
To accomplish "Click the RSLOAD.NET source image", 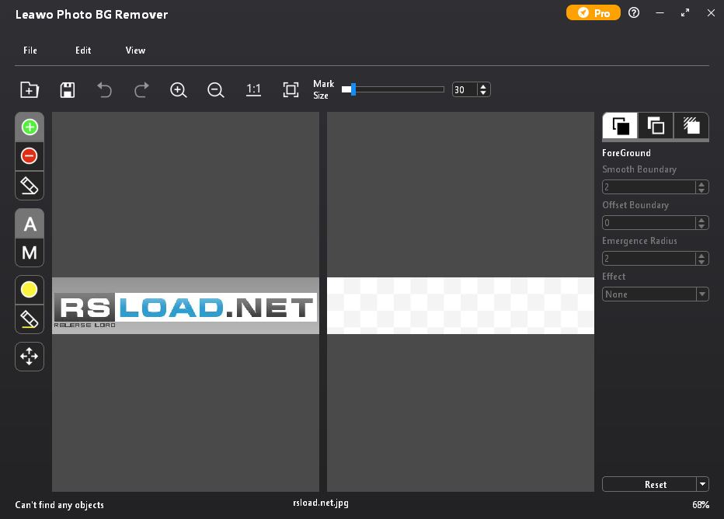I will [x=186, y=305].
